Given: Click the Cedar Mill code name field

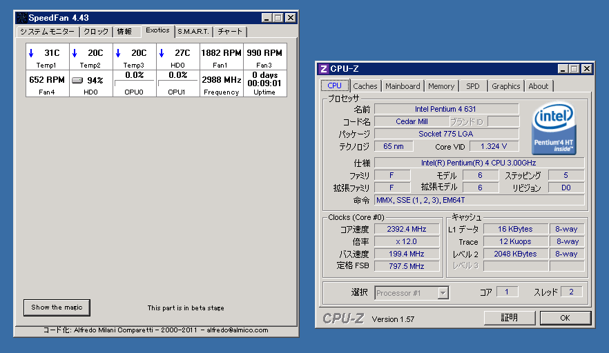Looking at the screenshot, I should pos(412,121).
